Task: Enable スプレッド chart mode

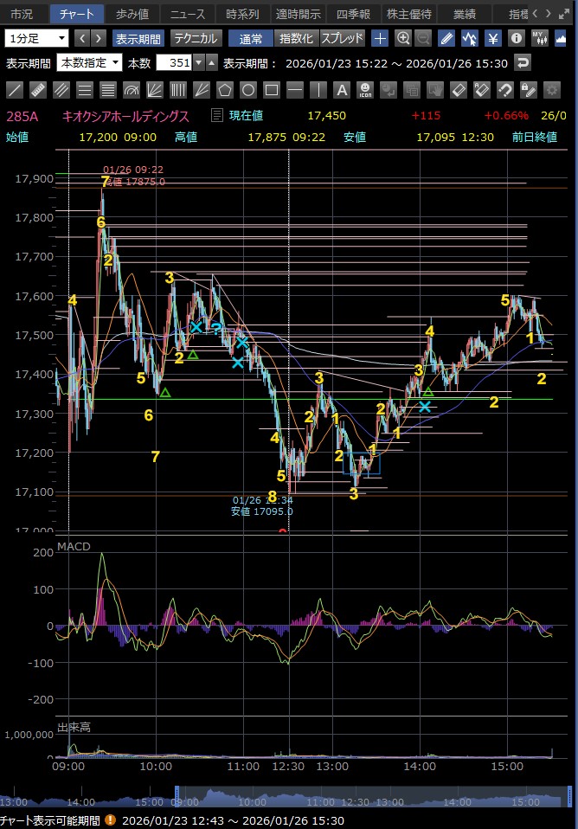Action: pyautogui.click(x=343, y=38)
